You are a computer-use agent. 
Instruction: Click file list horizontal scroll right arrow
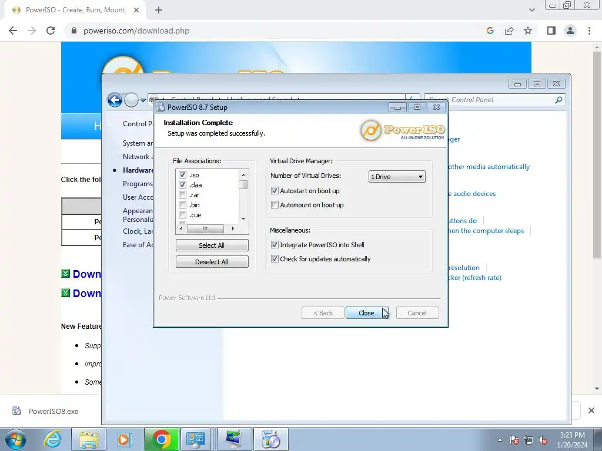tap(233, 228)
